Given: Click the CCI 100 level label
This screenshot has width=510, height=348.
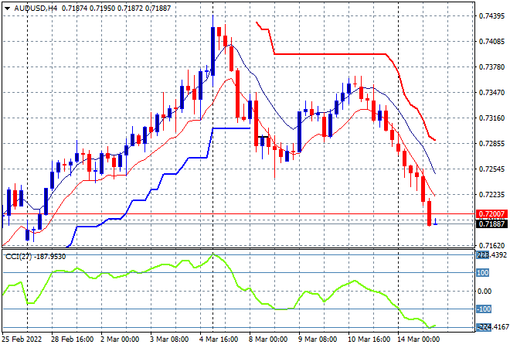Looking at the screenshot, I should pyautogui.click(x=482, y=272).
